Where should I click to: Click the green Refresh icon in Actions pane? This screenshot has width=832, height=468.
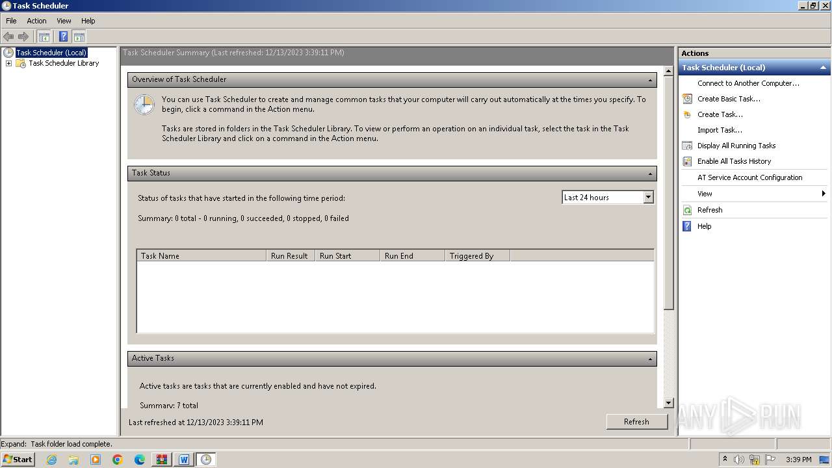tap(687, 210)
